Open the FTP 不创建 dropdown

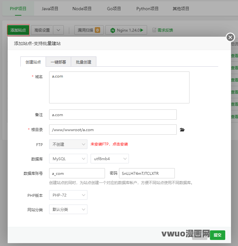tap(68, 144)
